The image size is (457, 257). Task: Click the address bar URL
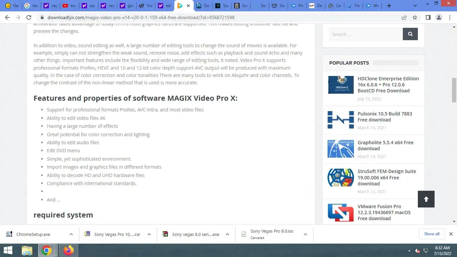tap(141, 17)
